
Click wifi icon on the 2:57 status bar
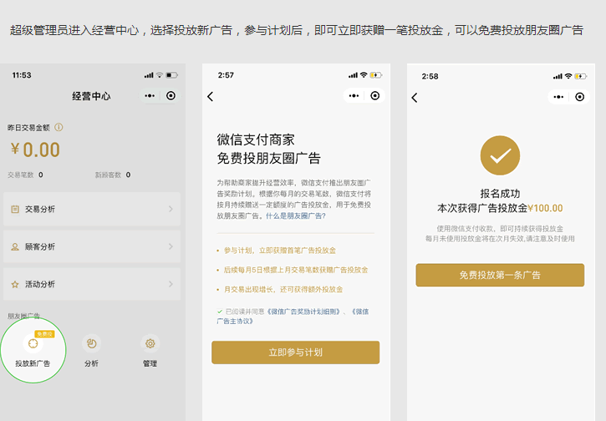click(364, 75)
